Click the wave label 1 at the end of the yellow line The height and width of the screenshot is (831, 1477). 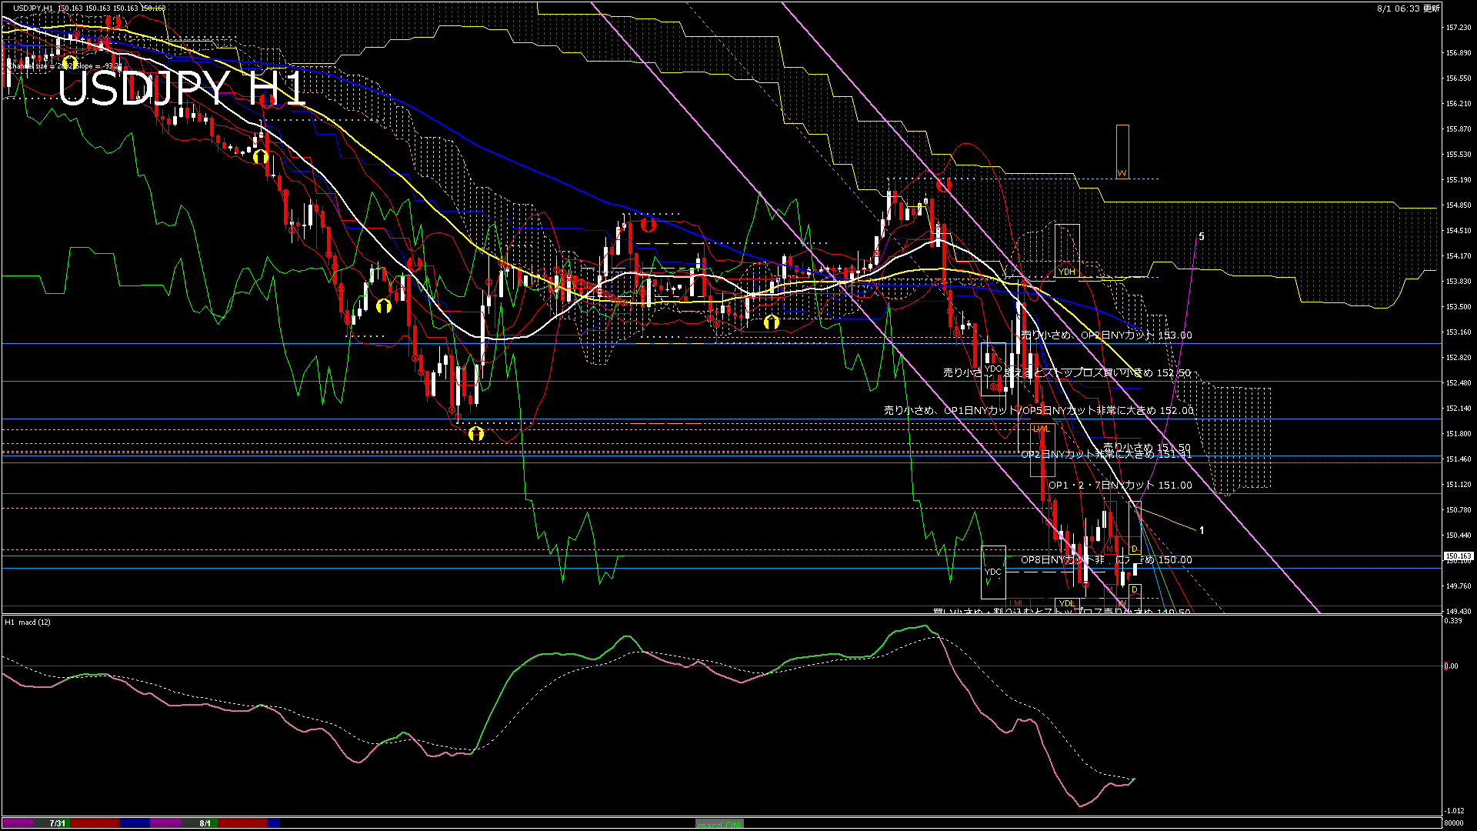1202,530
